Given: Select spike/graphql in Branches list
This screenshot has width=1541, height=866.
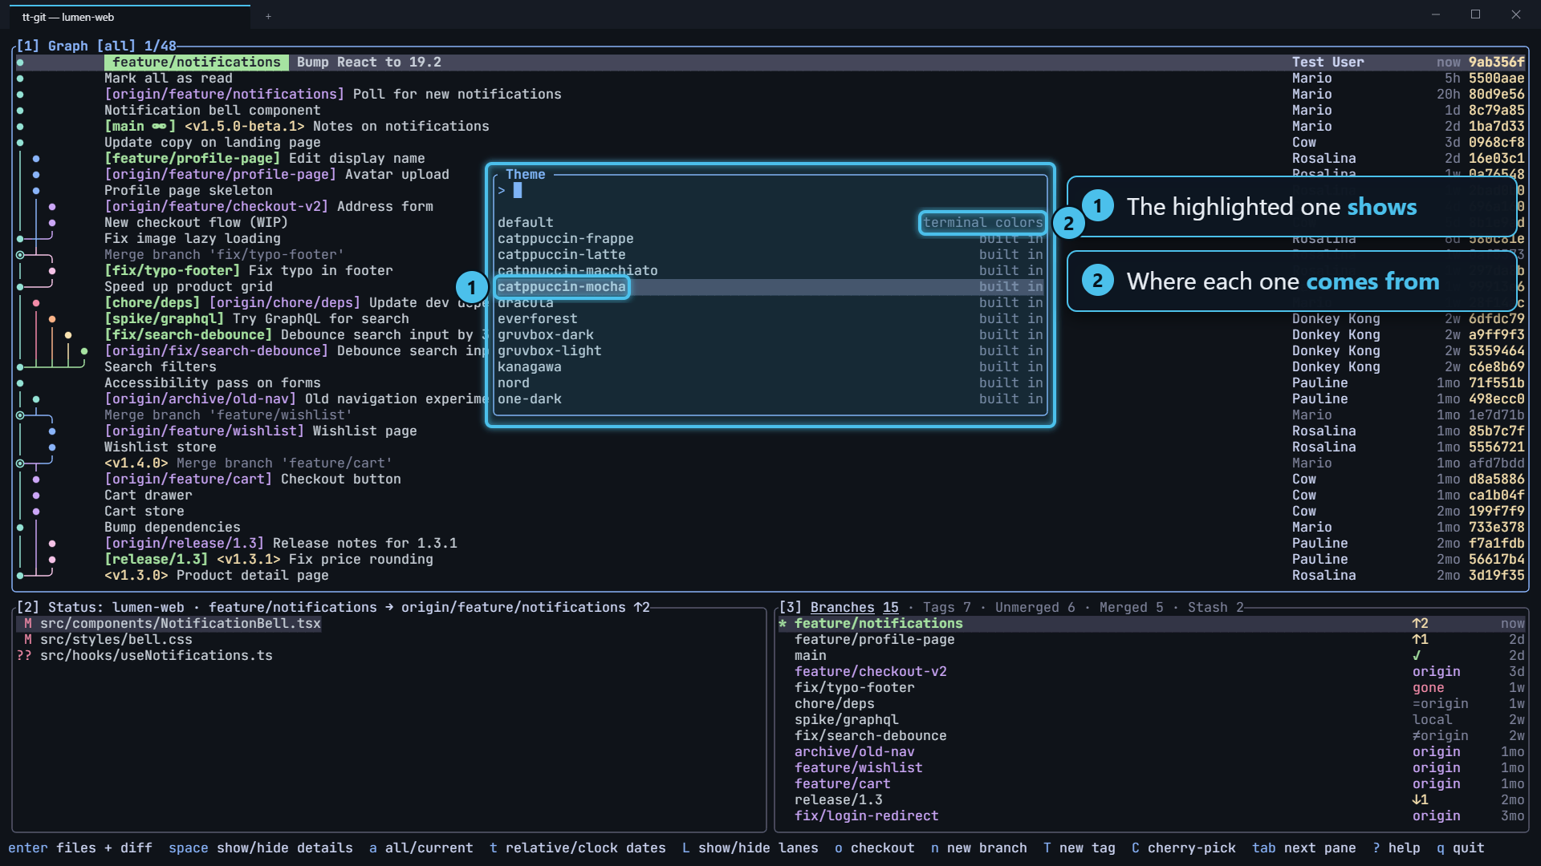Looking at the screenshot, I should pos(1152,719).
